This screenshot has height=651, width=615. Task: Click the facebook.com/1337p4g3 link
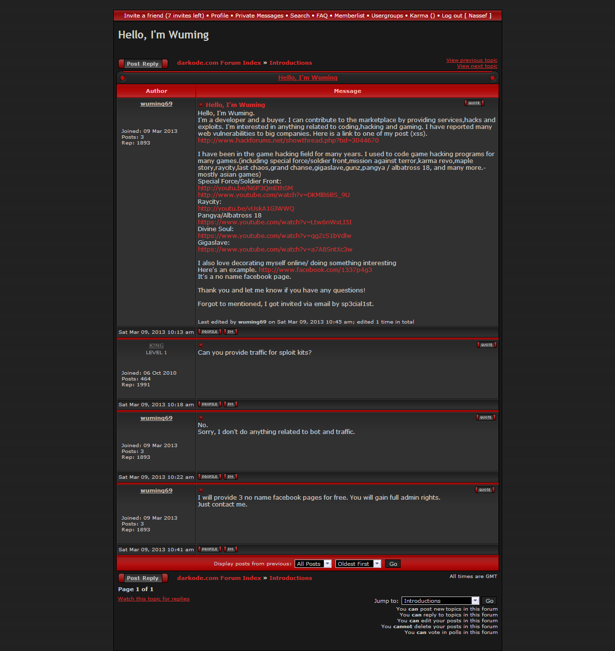[315, 270]
